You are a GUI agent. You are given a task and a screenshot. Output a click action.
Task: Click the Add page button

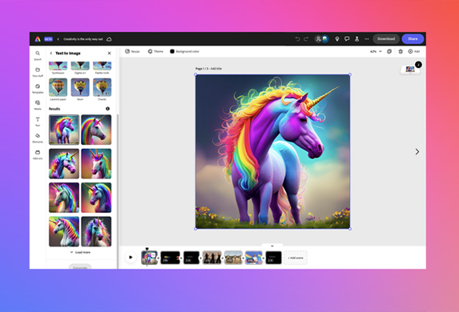click(x=414, y=51)
